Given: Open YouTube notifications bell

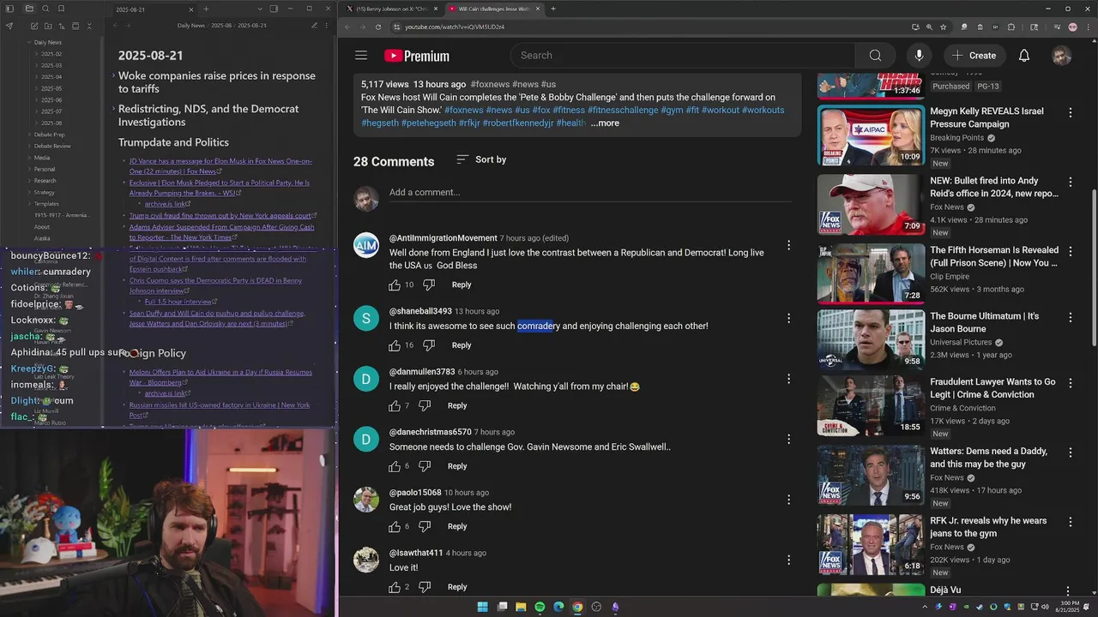Looking at the screenshot, I should 1024,55.
